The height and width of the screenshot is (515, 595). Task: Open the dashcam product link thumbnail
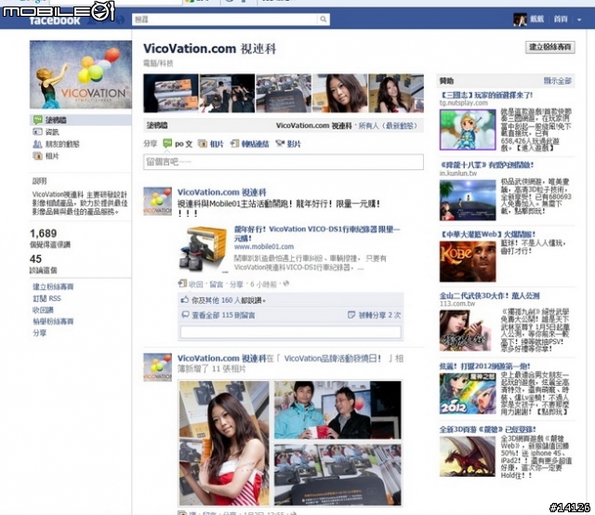[203, 249]
